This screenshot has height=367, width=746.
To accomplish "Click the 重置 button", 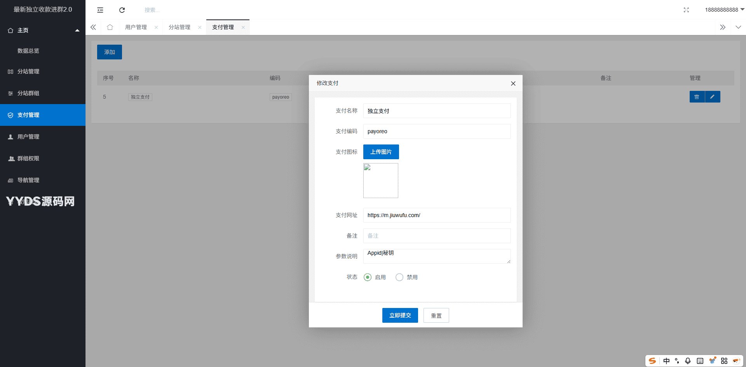I will 436,315.
